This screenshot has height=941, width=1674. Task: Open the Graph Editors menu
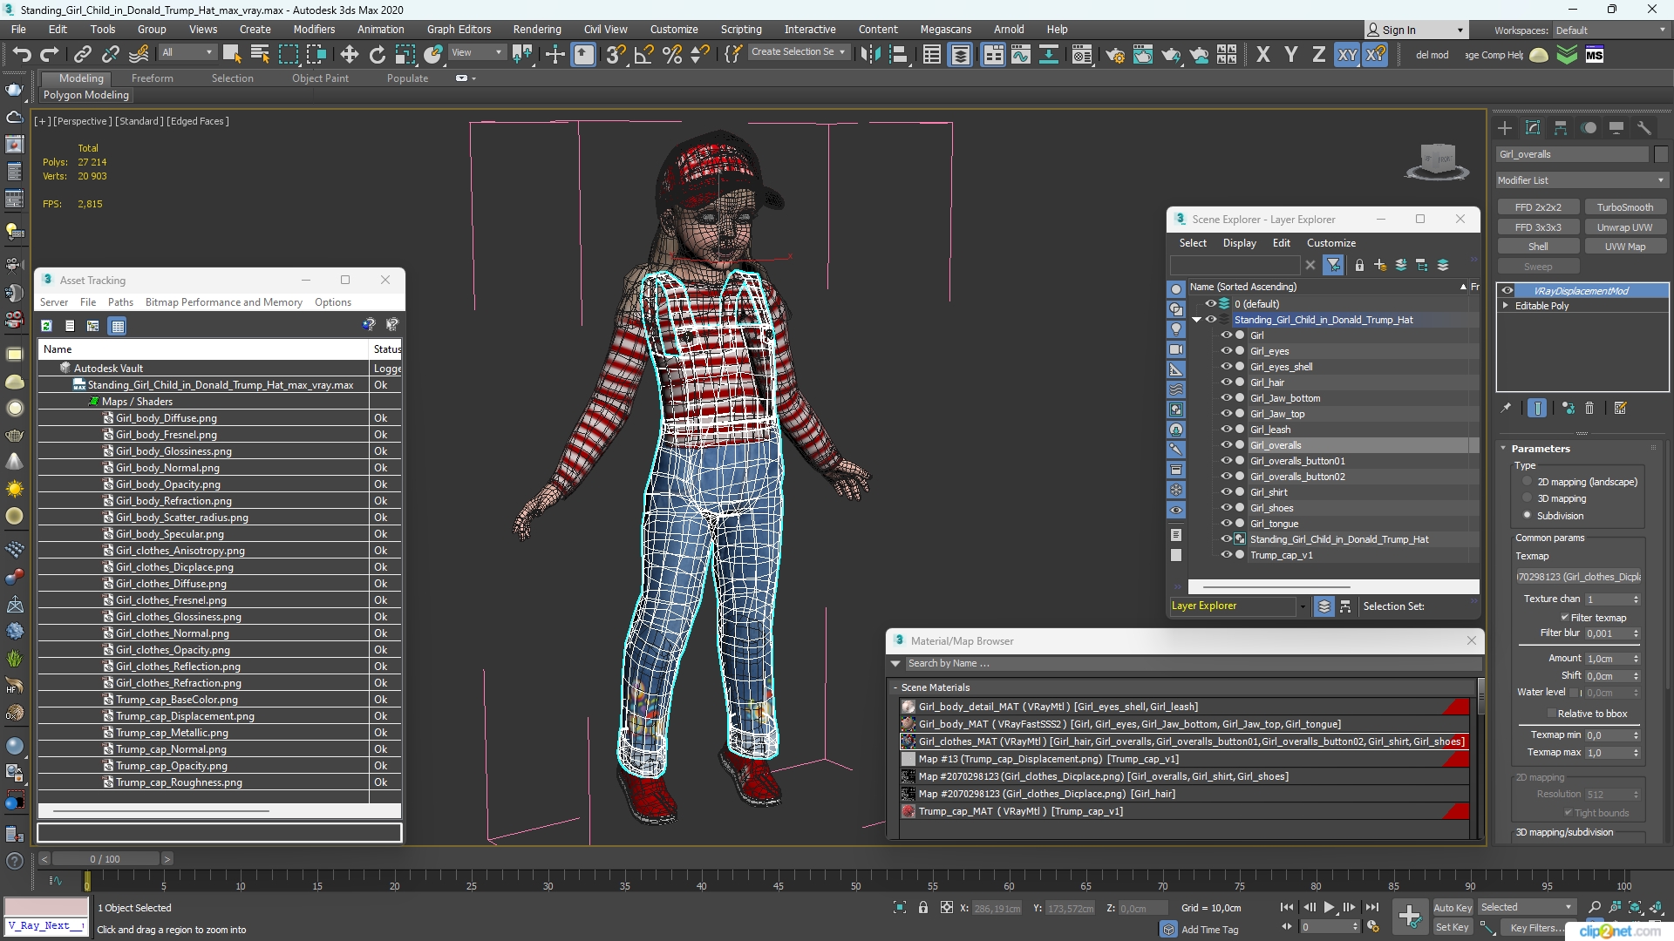pyautogui.click(x=459, y=29)
